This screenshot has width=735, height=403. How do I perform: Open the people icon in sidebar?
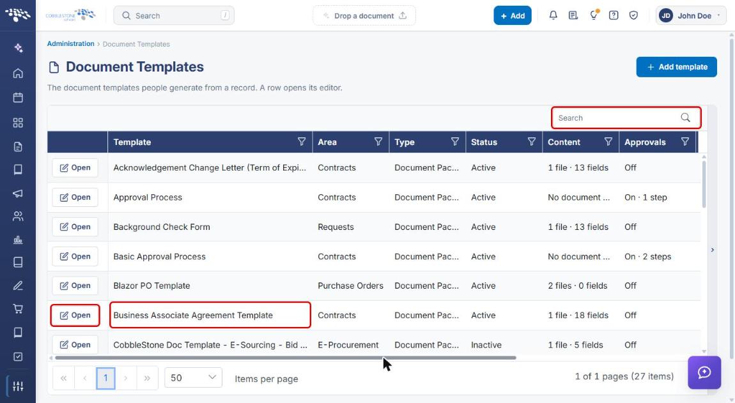18,216
